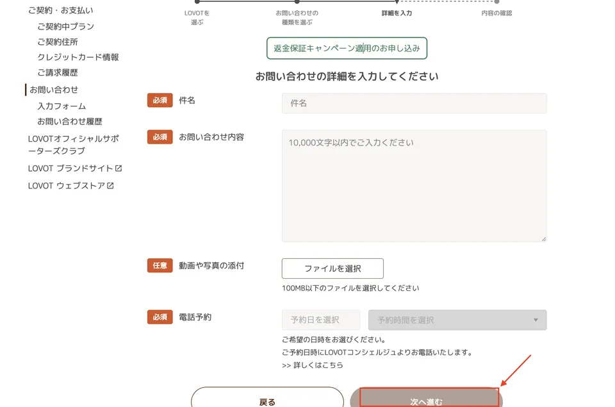Click the 必須 badge beside 件名
Screen dimensions: 615x407
tap(160, 101)
